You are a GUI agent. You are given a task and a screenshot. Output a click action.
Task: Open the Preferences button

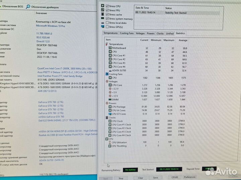(x=190, y=177)
